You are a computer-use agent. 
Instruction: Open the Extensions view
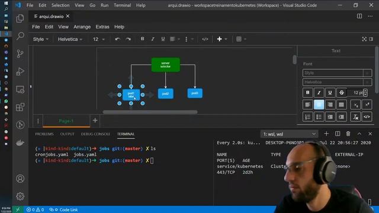pos(20,107)
